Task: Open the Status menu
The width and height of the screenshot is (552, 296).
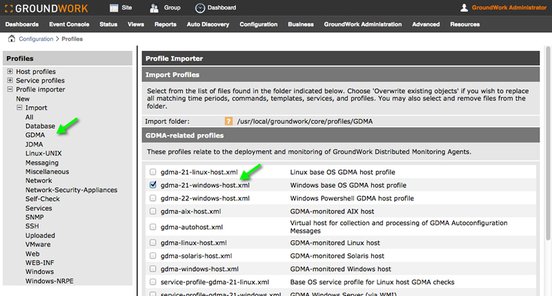Action: [108, 25]
